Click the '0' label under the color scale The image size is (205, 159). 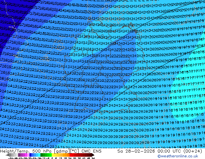coord(52,158)
